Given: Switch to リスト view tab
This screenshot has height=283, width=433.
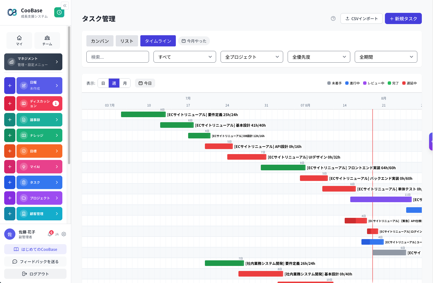Looking at the screenshot, I should [127, 41].
